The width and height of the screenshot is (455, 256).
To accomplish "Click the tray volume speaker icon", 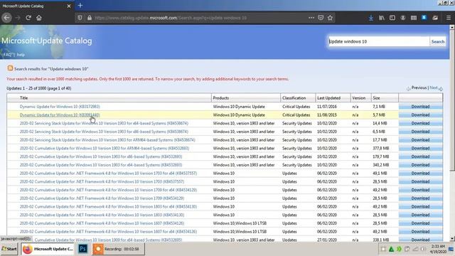I will pos(424,249).
